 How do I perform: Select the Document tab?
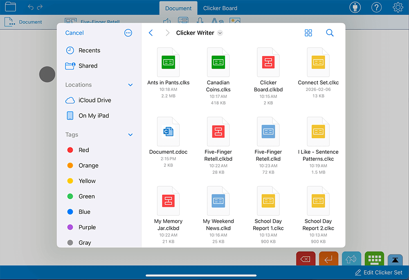click(x=178, y=8)
